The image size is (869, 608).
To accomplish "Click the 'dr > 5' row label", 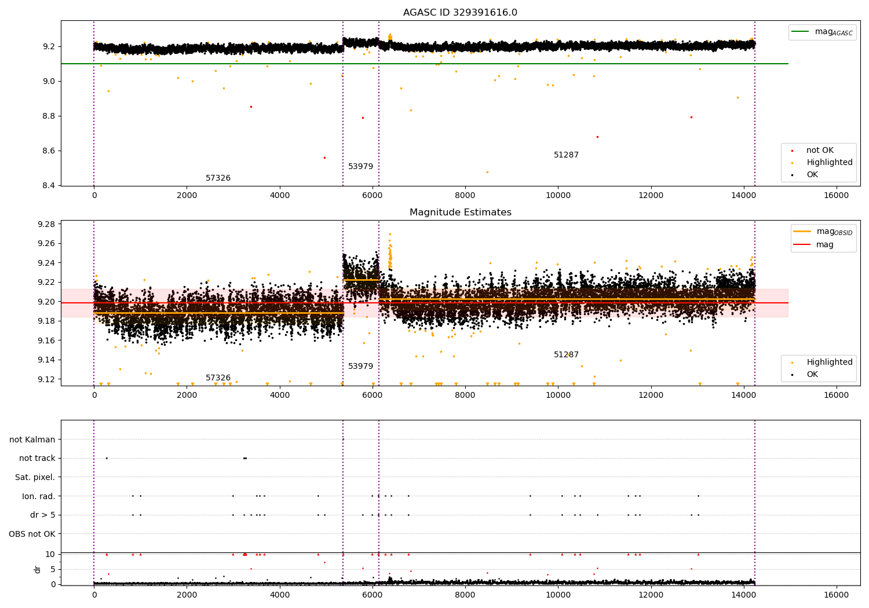I will tap(43, 515).
